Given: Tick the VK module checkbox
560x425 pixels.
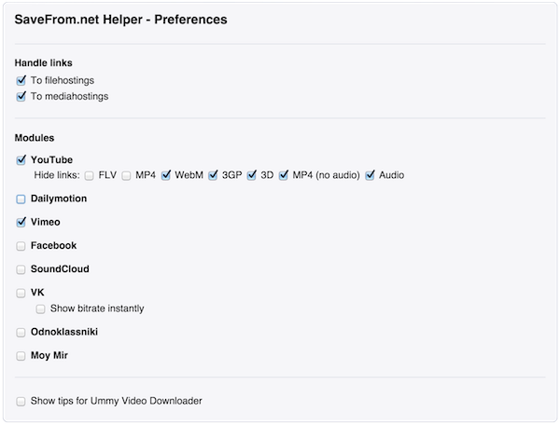Looking at the screenshot, I should click(21, 293).
